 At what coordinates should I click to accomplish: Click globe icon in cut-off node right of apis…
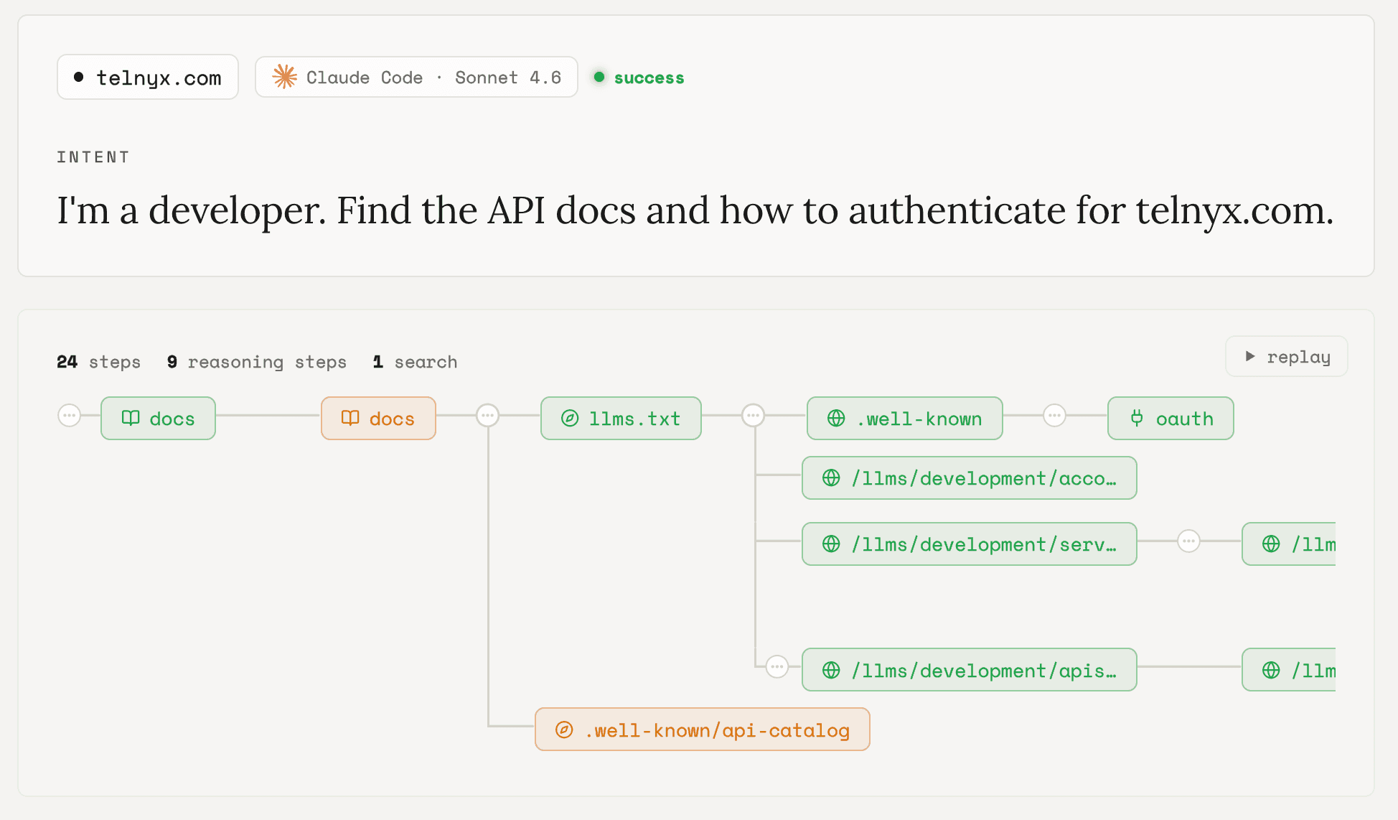[1271, 670]
